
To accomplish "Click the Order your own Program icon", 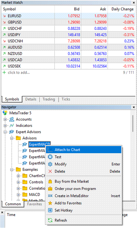I will [50, 189].
